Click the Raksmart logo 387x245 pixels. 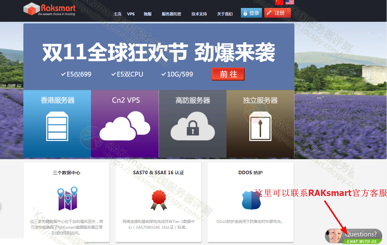49,9
